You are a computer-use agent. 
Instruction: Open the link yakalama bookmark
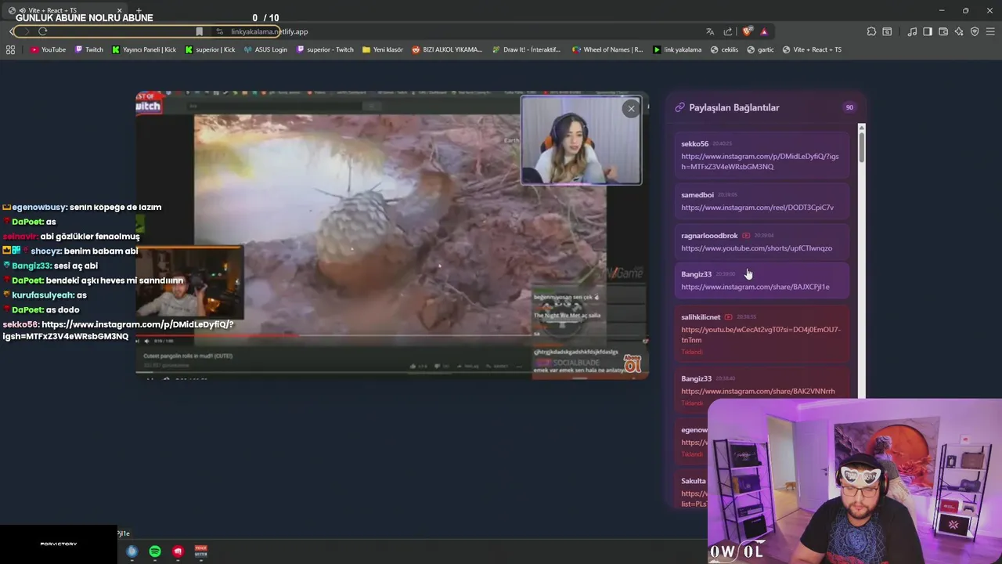coord(677,49)
